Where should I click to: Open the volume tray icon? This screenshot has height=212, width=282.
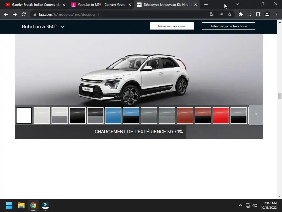pyautogui.click(x=255, y=205)
